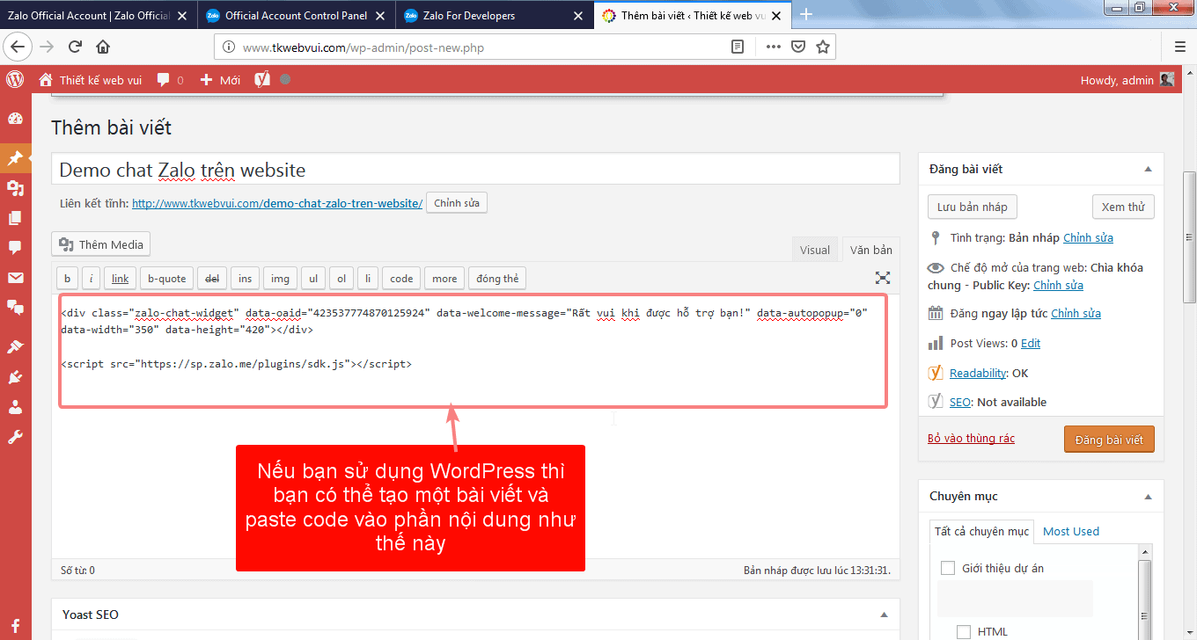
Task: Open Users icon in sidebar
Action: (15, 407)
